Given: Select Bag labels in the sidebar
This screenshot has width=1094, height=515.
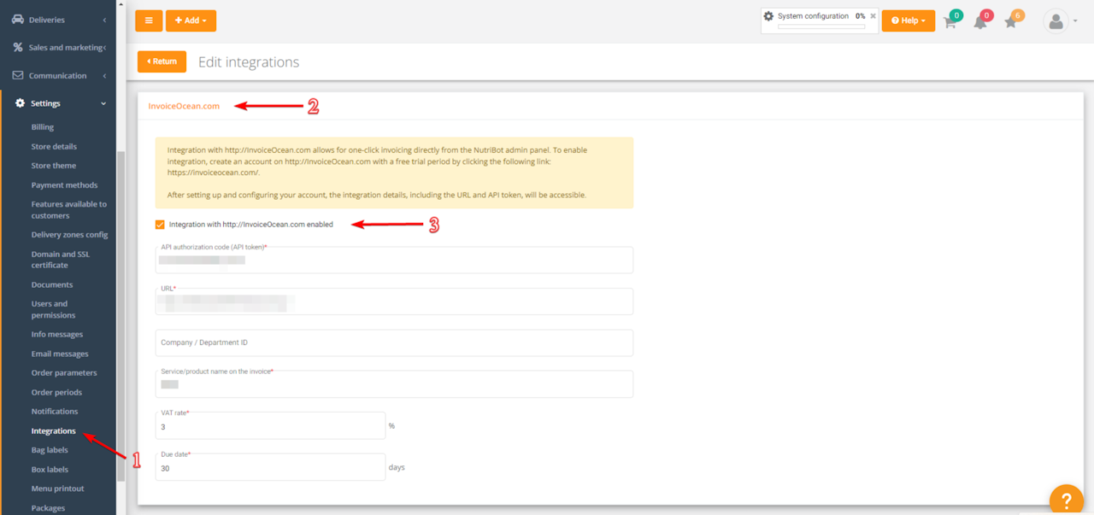Looking at the screenshot, I should click(x=50, y=450).
